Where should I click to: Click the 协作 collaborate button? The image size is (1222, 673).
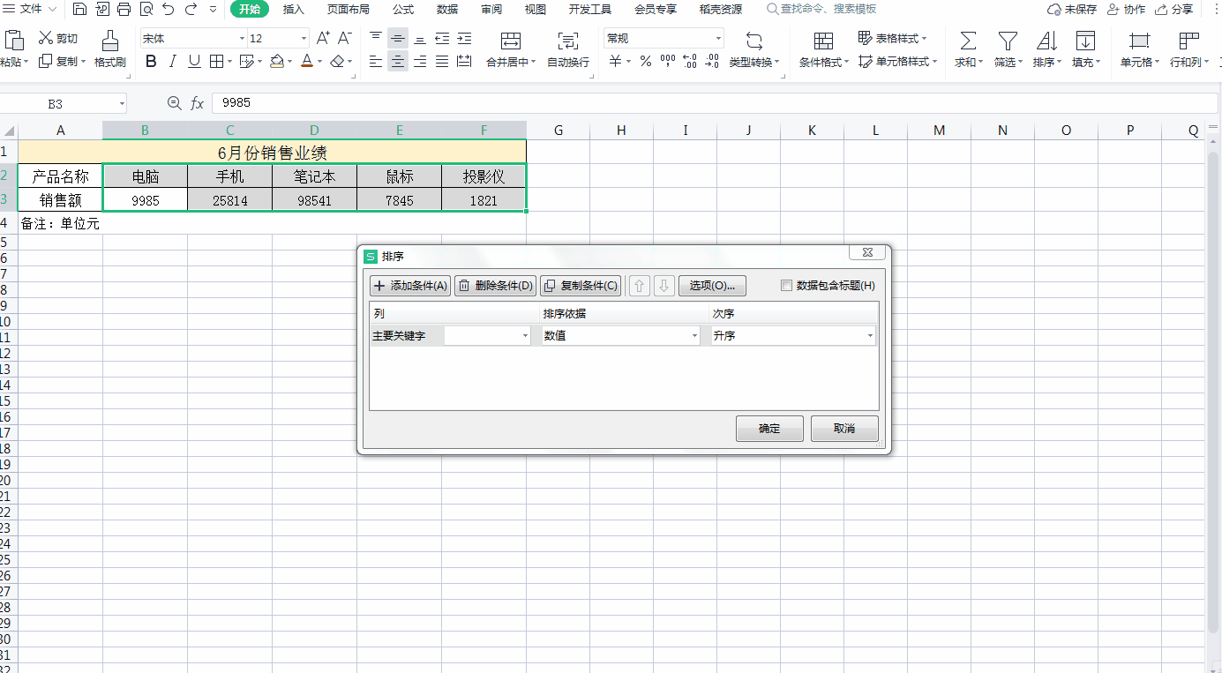pyautogui.click(x=1126, y=10)
